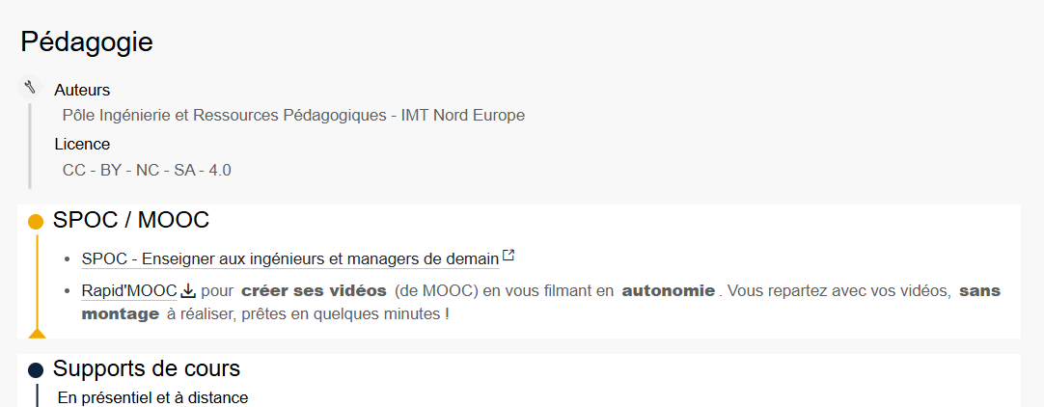Open the Rapid'MOOC link
The height and width of the screenshot is (407, 1044).
pos(129,290)
